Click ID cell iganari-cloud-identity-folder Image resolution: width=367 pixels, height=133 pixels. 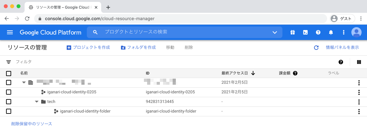tap(171, 111)
